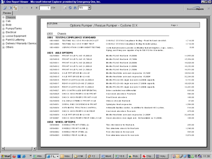Viewport: 212px width, 159px height.
Task: Click the 'TESTING ULC S515 PUMP TEST' row
Action: pyautogui.click(x=122, y=44)
